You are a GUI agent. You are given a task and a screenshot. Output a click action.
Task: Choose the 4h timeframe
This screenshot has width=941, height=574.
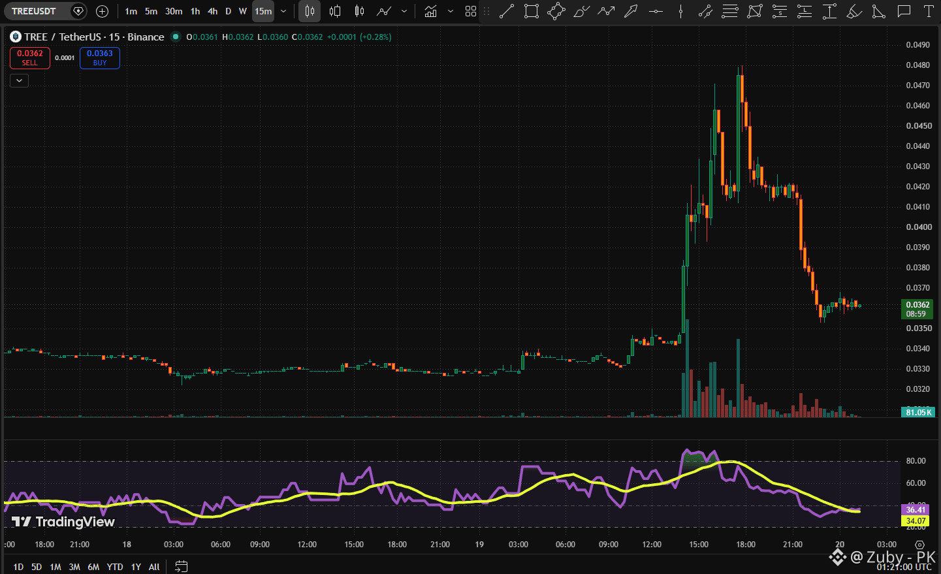tap(213, 11)
